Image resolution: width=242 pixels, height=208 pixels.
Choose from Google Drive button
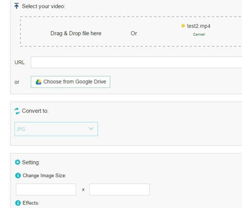click(71, 82)
